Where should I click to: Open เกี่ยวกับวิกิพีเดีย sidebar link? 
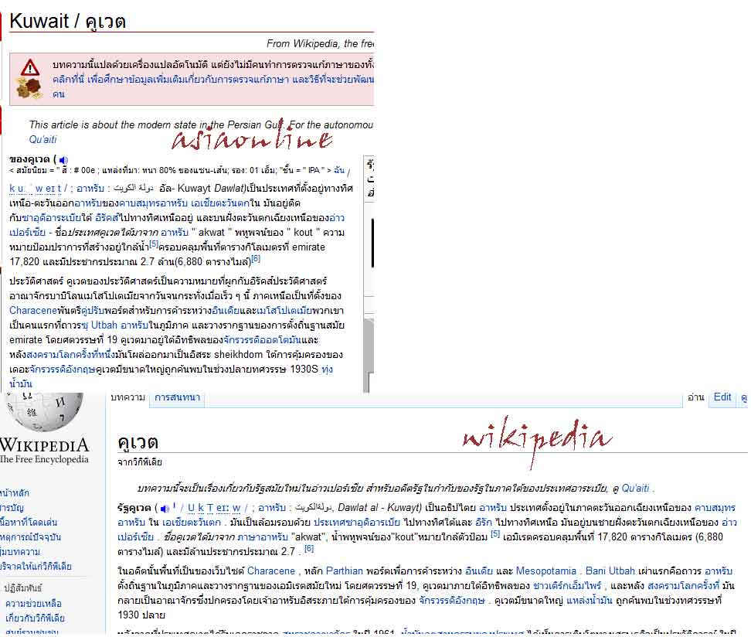pyautogui.click(x=35, y=618)
